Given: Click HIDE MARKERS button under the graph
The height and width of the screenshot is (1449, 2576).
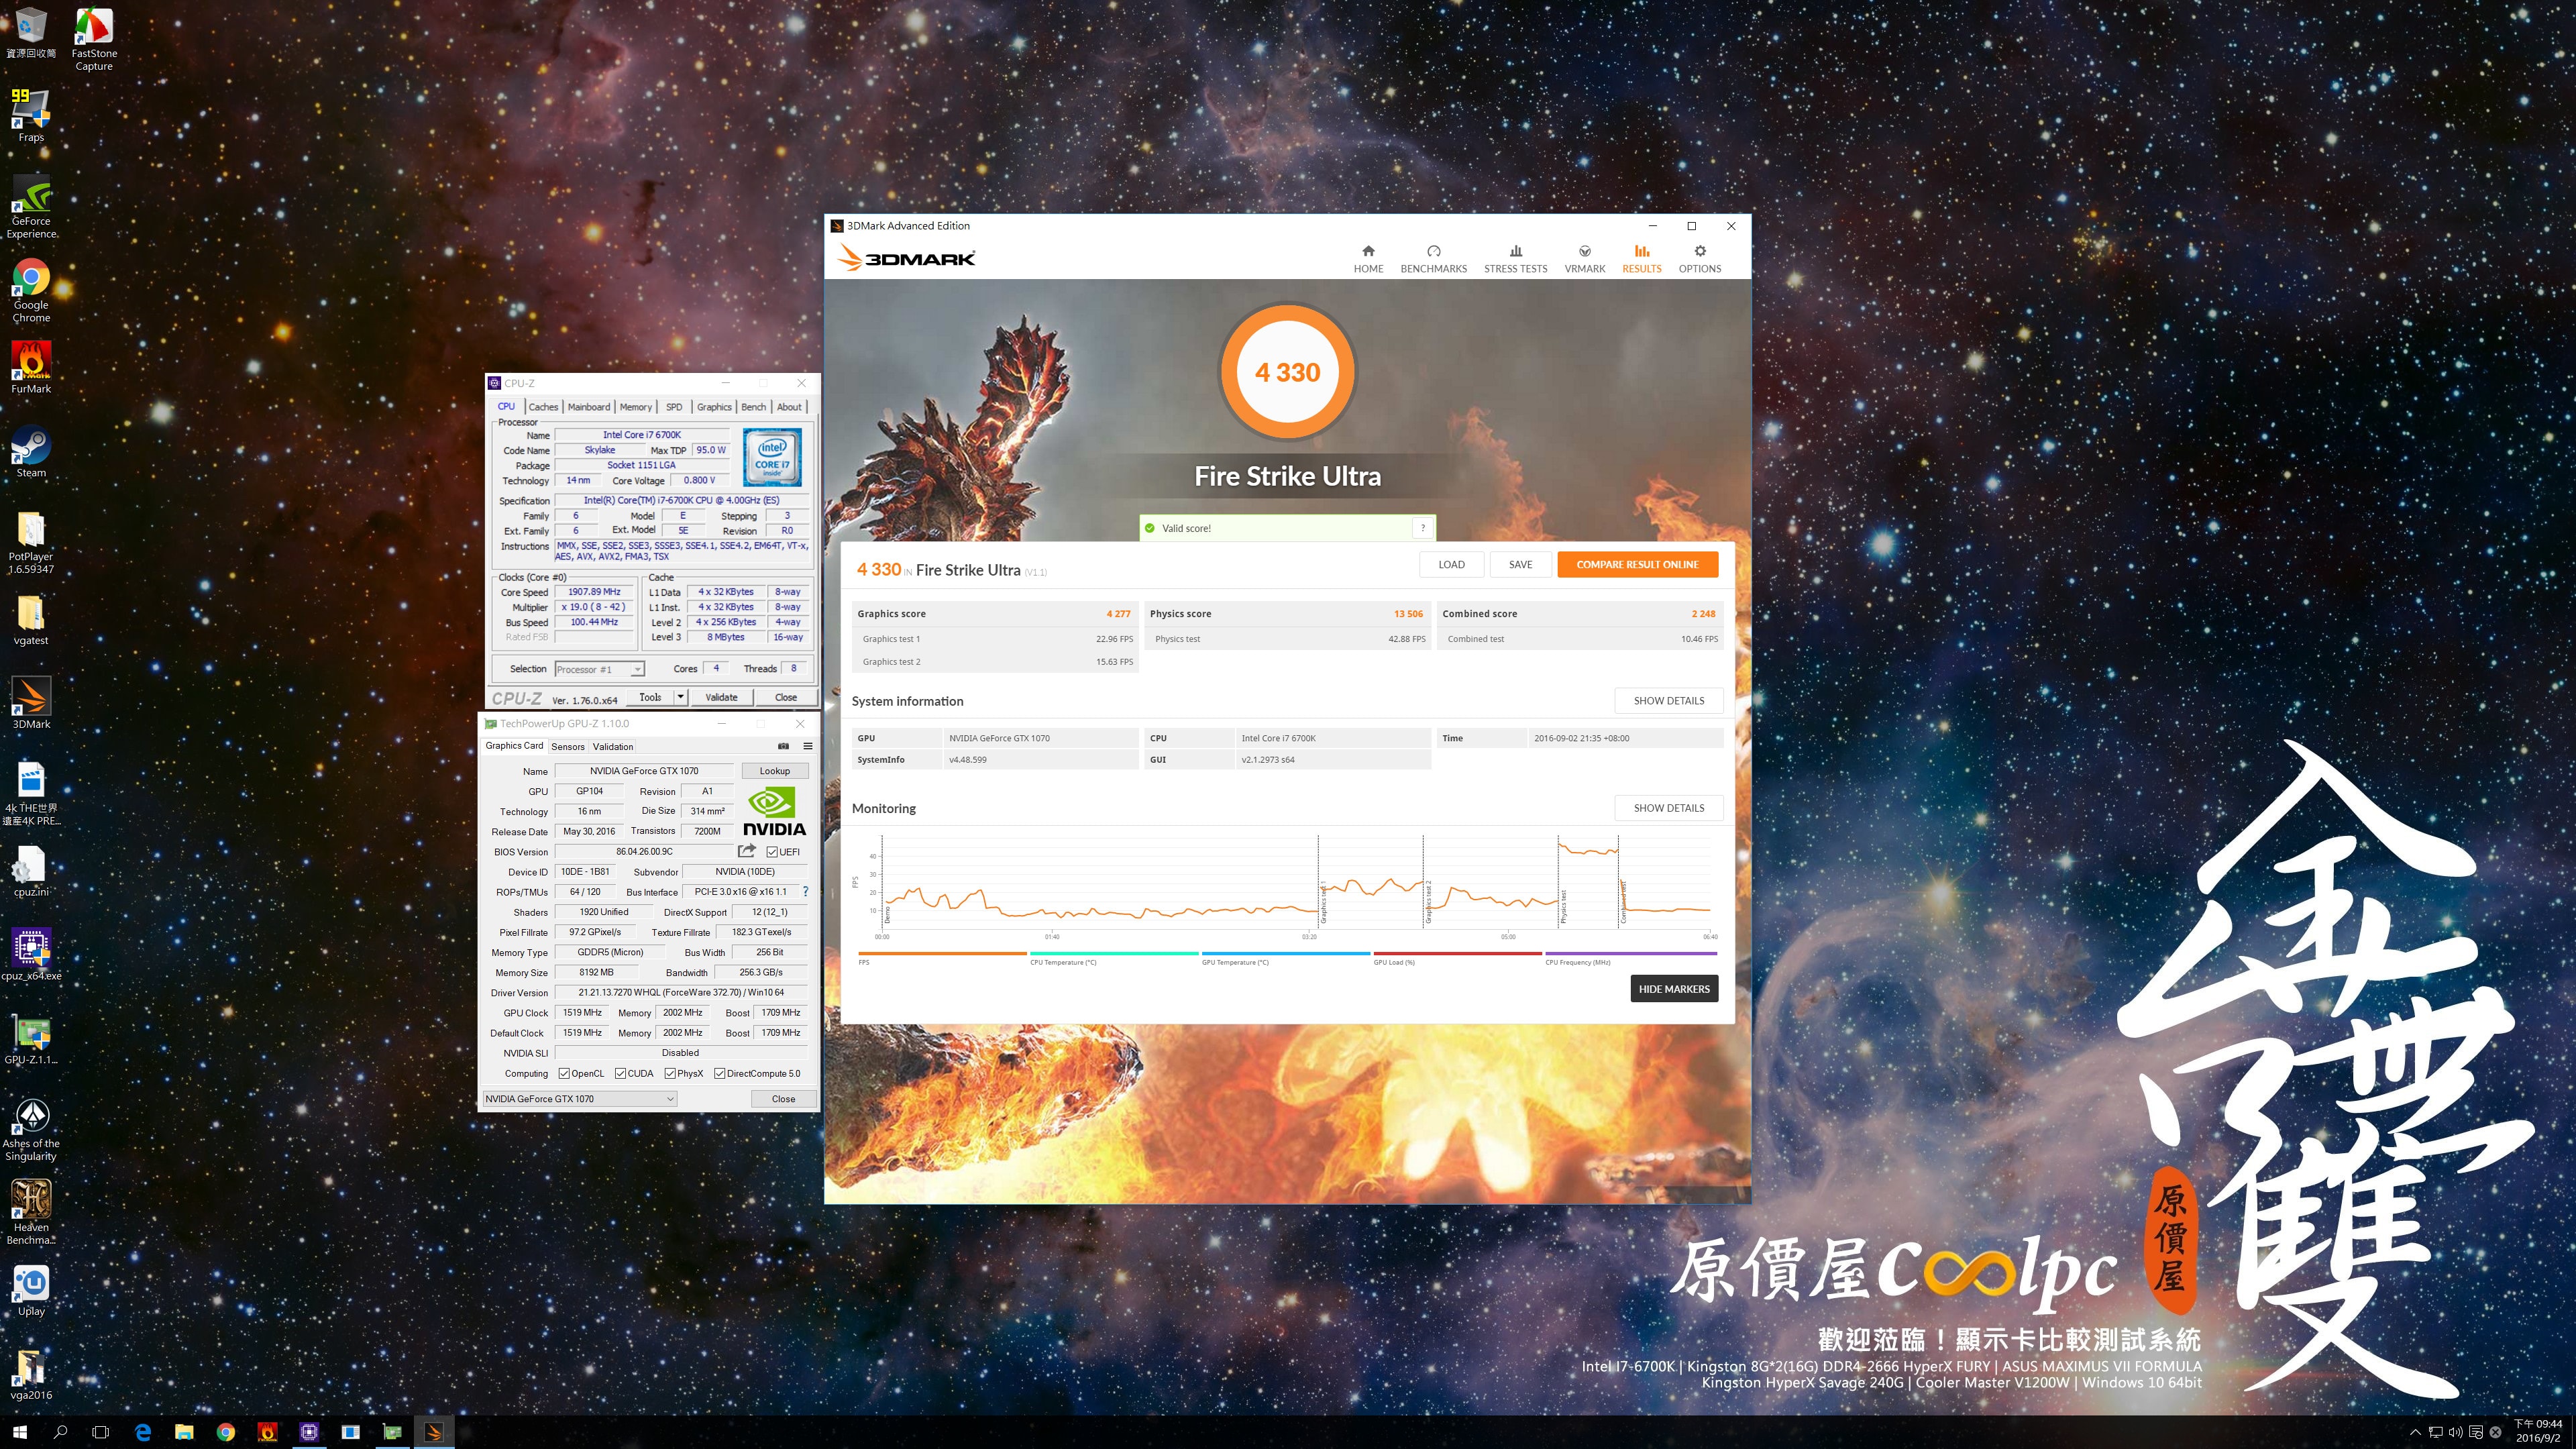Looking at the screenshot, I should [x=1674, y=988].
